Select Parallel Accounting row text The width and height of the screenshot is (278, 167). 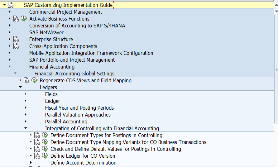click(66, 122)
